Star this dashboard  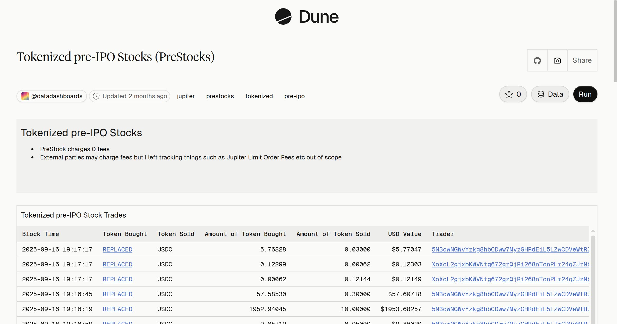[513, 94]
